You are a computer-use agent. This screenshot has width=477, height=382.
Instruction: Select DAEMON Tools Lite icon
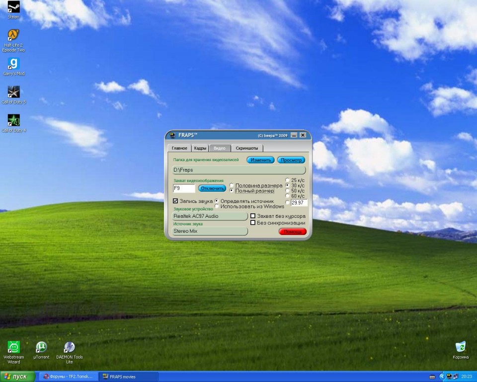(x=70, y=347)
